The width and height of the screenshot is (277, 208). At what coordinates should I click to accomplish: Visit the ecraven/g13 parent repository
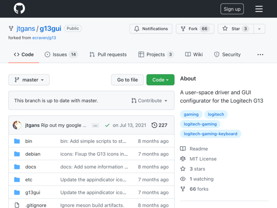point(44,38)
